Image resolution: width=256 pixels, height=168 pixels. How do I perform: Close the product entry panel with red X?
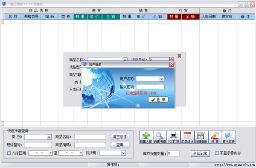click(180, 56)
